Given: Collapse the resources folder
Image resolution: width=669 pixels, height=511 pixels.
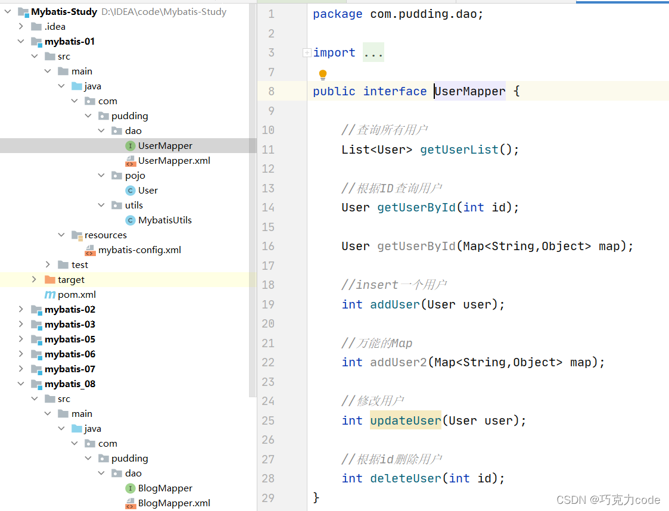Looking at the screenshot, I should [61, 235].
